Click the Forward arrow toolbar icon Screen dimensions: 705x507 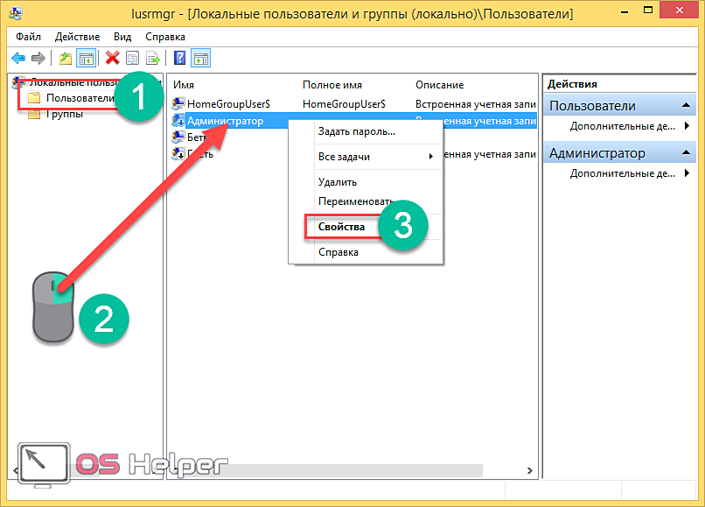[38, 59]
